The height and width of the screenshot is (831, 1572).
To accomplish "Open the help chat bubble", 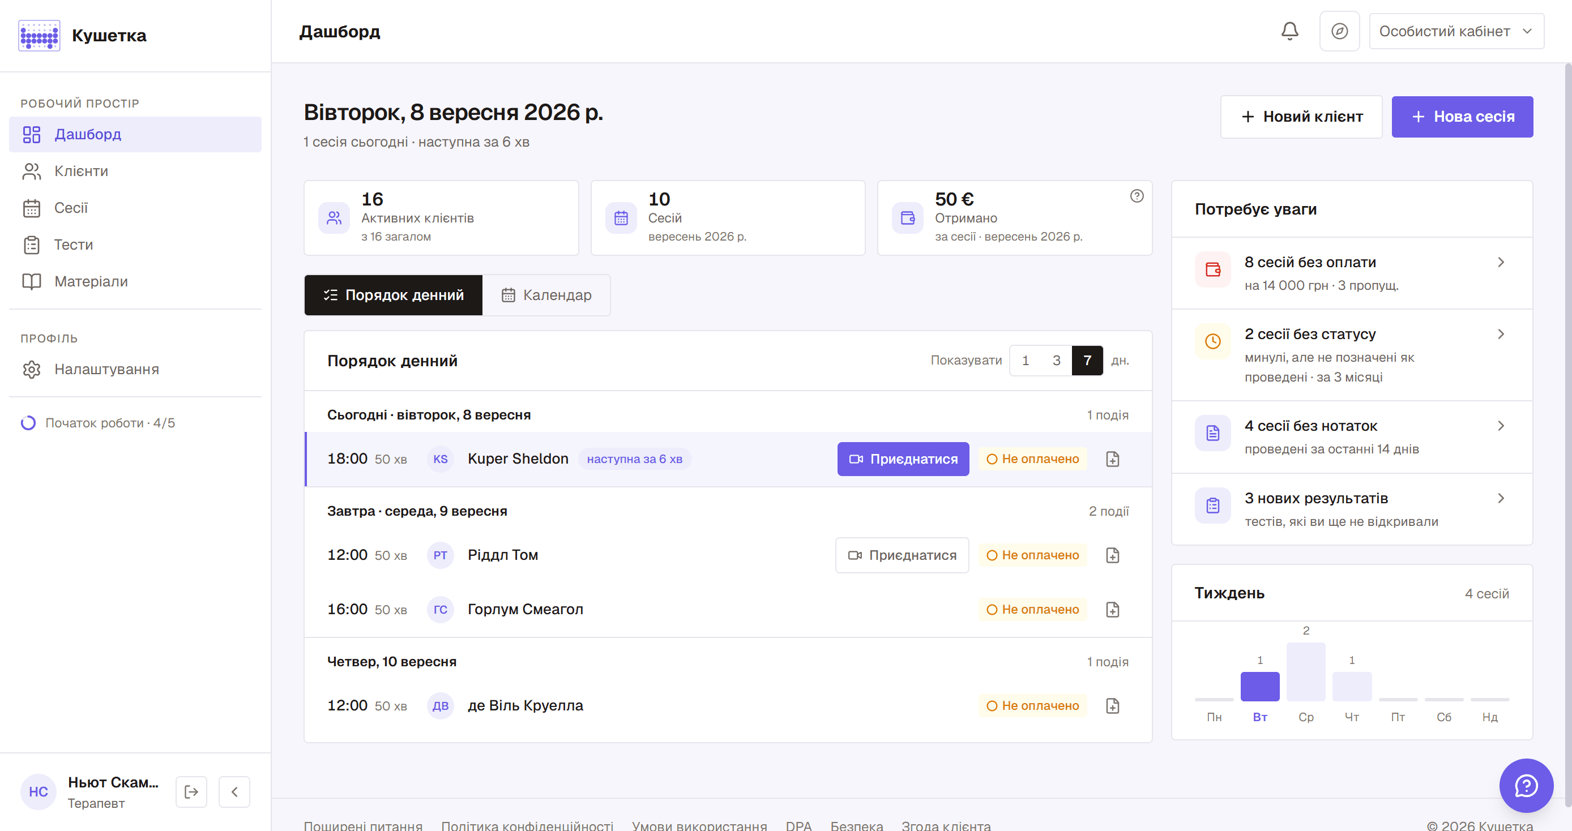I will point(1526,785).
